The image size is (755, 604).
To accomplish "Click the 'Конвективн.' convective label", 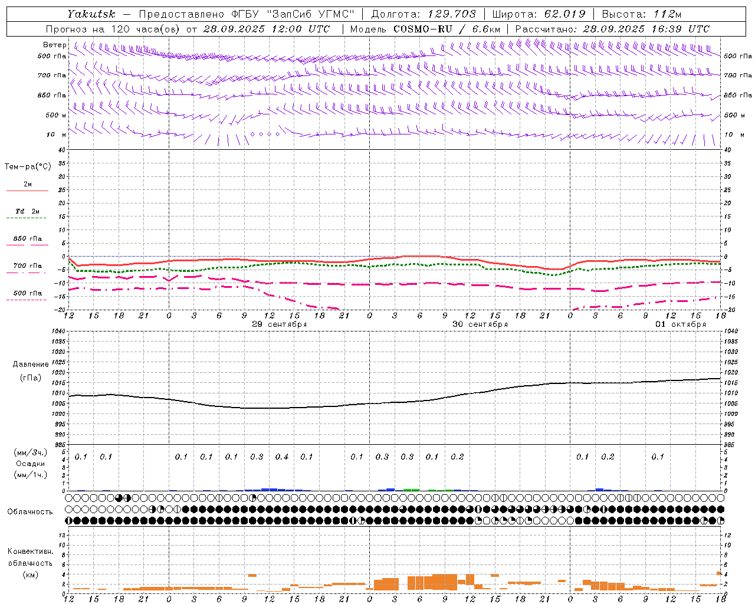I will 30,552.
